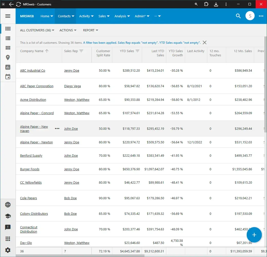The height and width of the screenshot is (257, 267).
Task: Open the Analysis menu
Action: [x=122, y=16]
